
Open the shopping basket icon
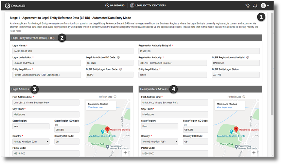click(248, 5)
